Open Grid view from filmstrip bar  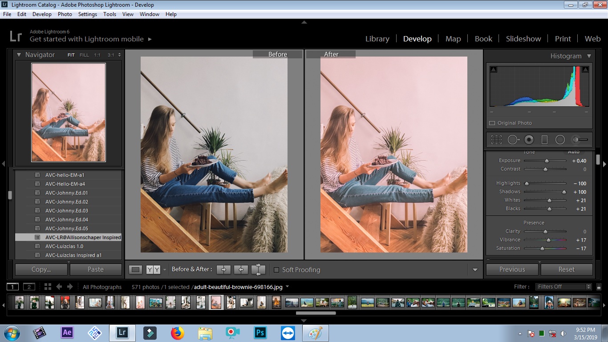48,287
